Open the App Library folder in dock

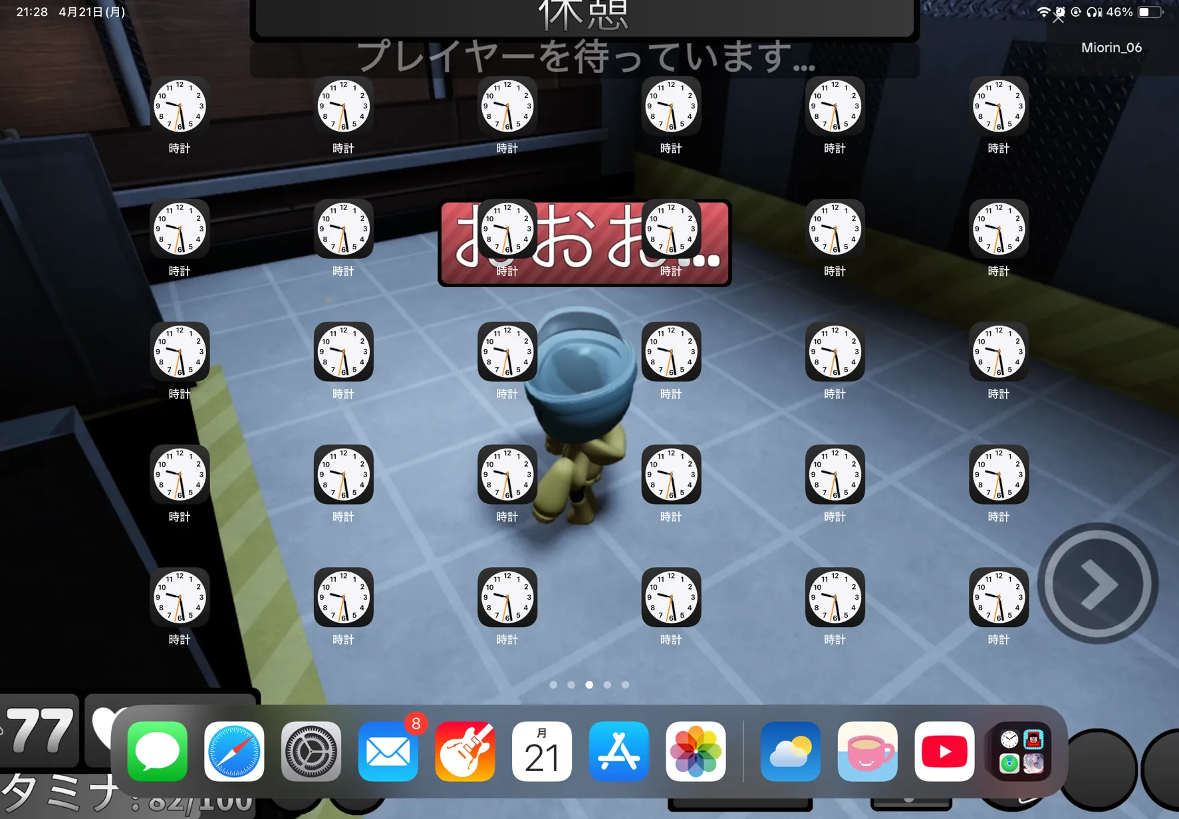(x=1021, y=751)
